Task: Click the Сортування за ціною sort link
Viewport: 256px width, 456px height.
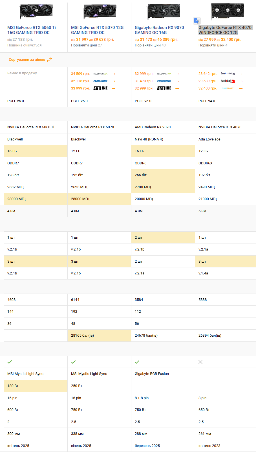Action: click(27, 60)
